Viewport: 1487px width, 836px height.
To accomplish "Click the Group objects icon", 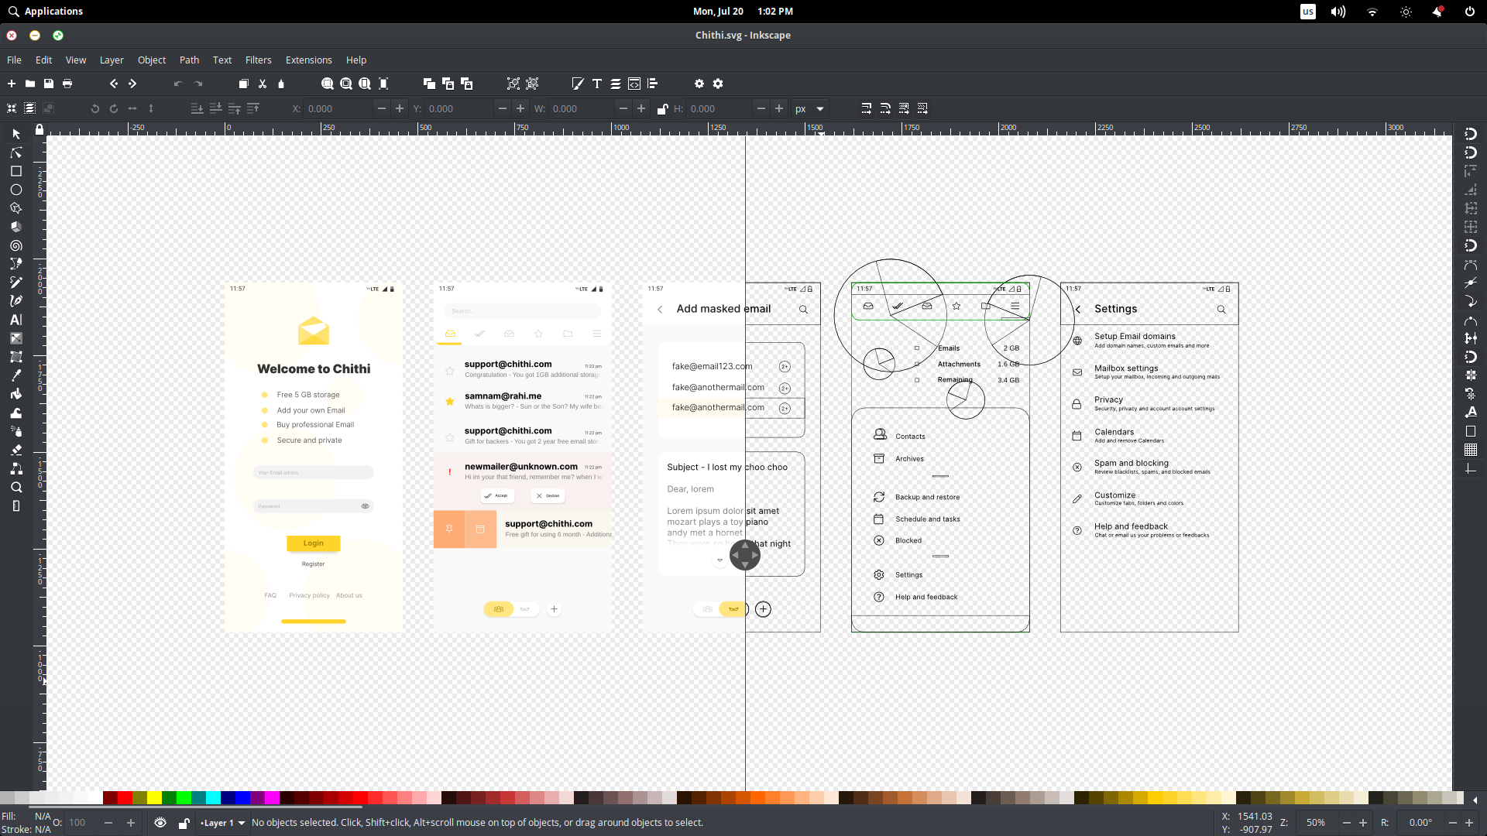I will click(x=513, y=84).
